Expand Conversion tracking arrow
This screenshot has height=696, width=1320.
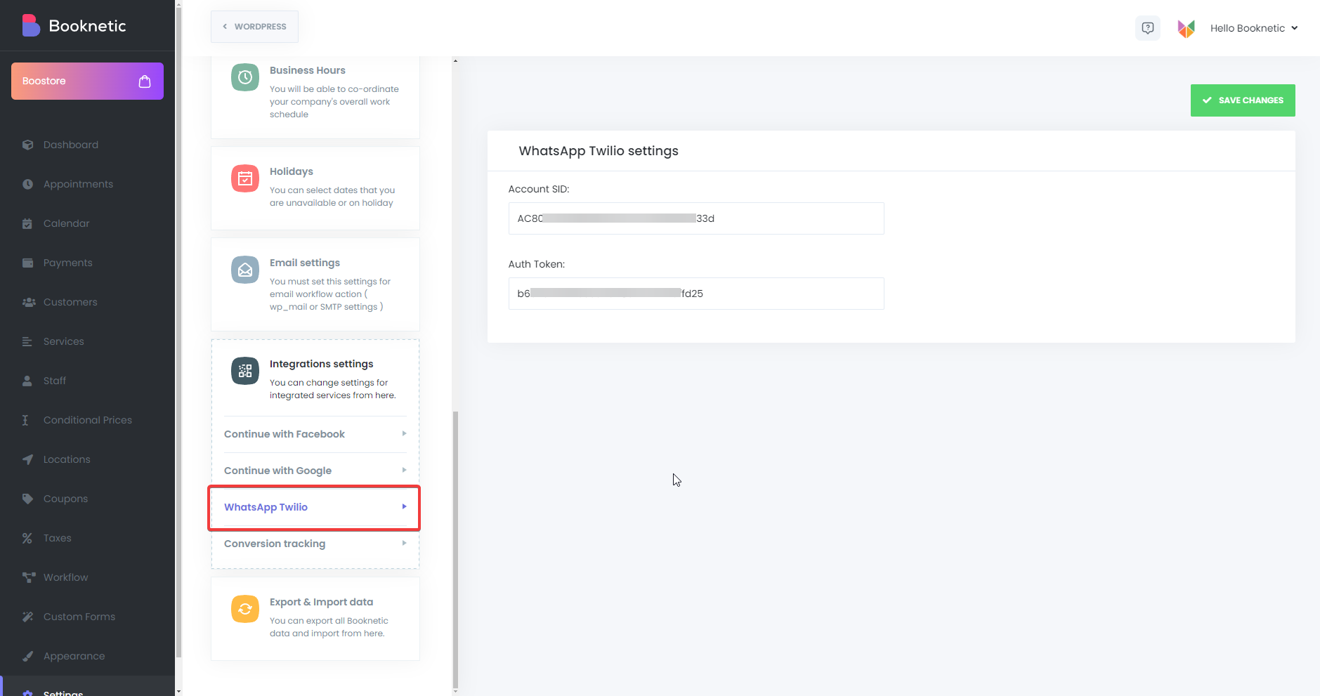404,544
